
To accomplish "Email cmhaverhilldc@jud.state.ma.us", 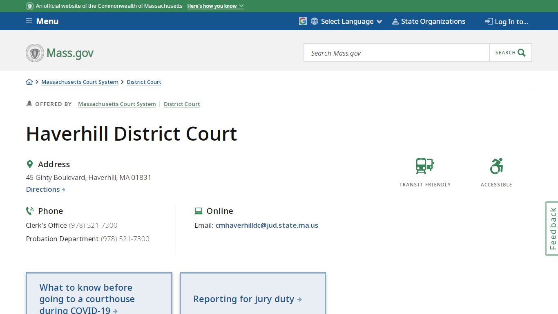I will click(x=267, y=225).
